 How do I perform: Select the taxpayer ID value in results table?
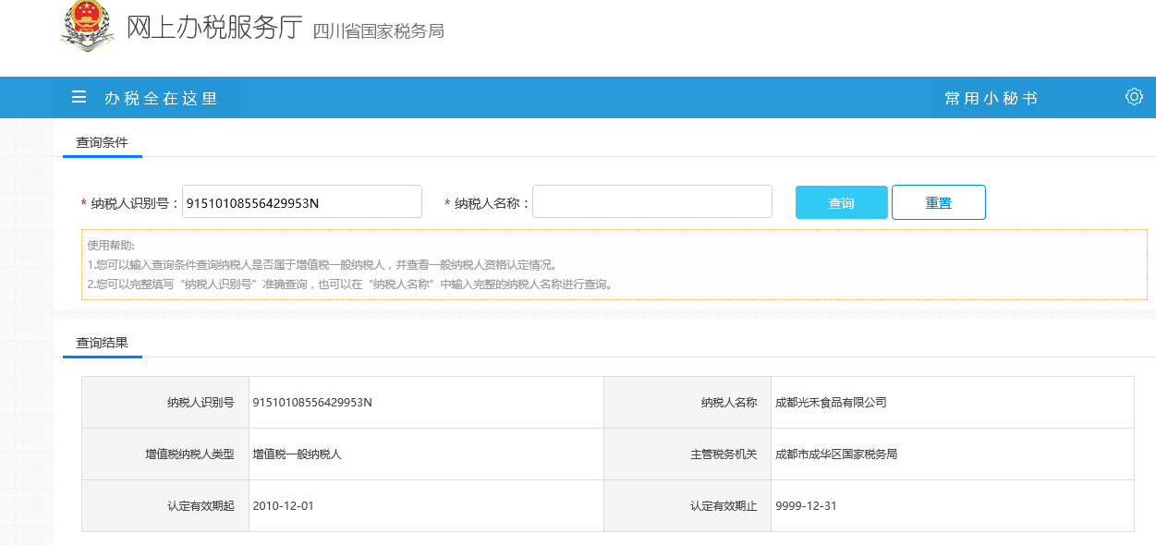coord(312,402)
